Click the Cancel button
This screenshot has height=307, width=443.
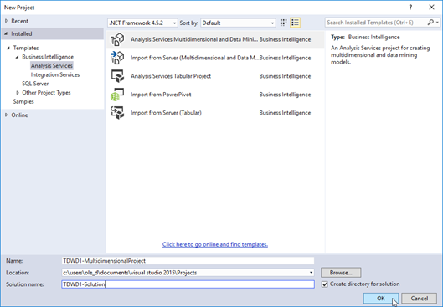pos(420,299)
